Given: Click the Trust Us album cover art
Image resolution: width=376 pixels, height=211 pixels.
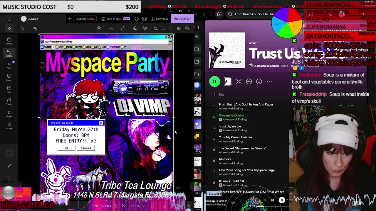Looking at the screenshot, I should [227, 50].
